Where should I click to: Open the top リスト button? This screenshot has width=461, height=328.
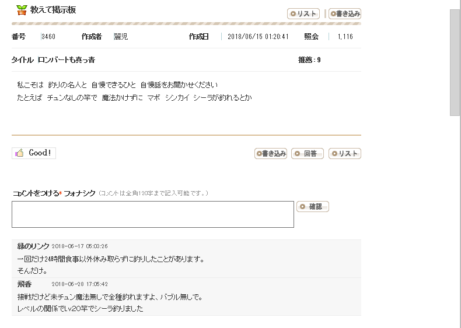click(303, 14)
